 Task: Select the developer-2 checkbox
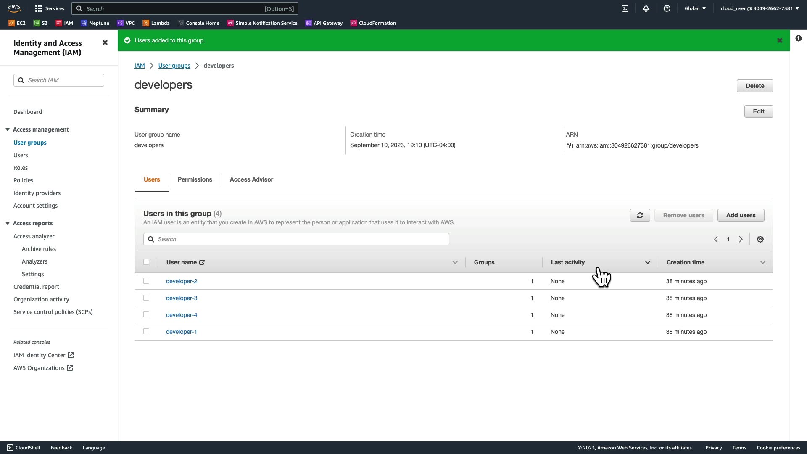pyautogui.click(x=146, y=281)
